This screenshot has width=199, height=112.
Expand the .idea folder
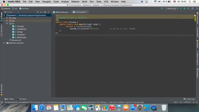click(x=7, y=18)
